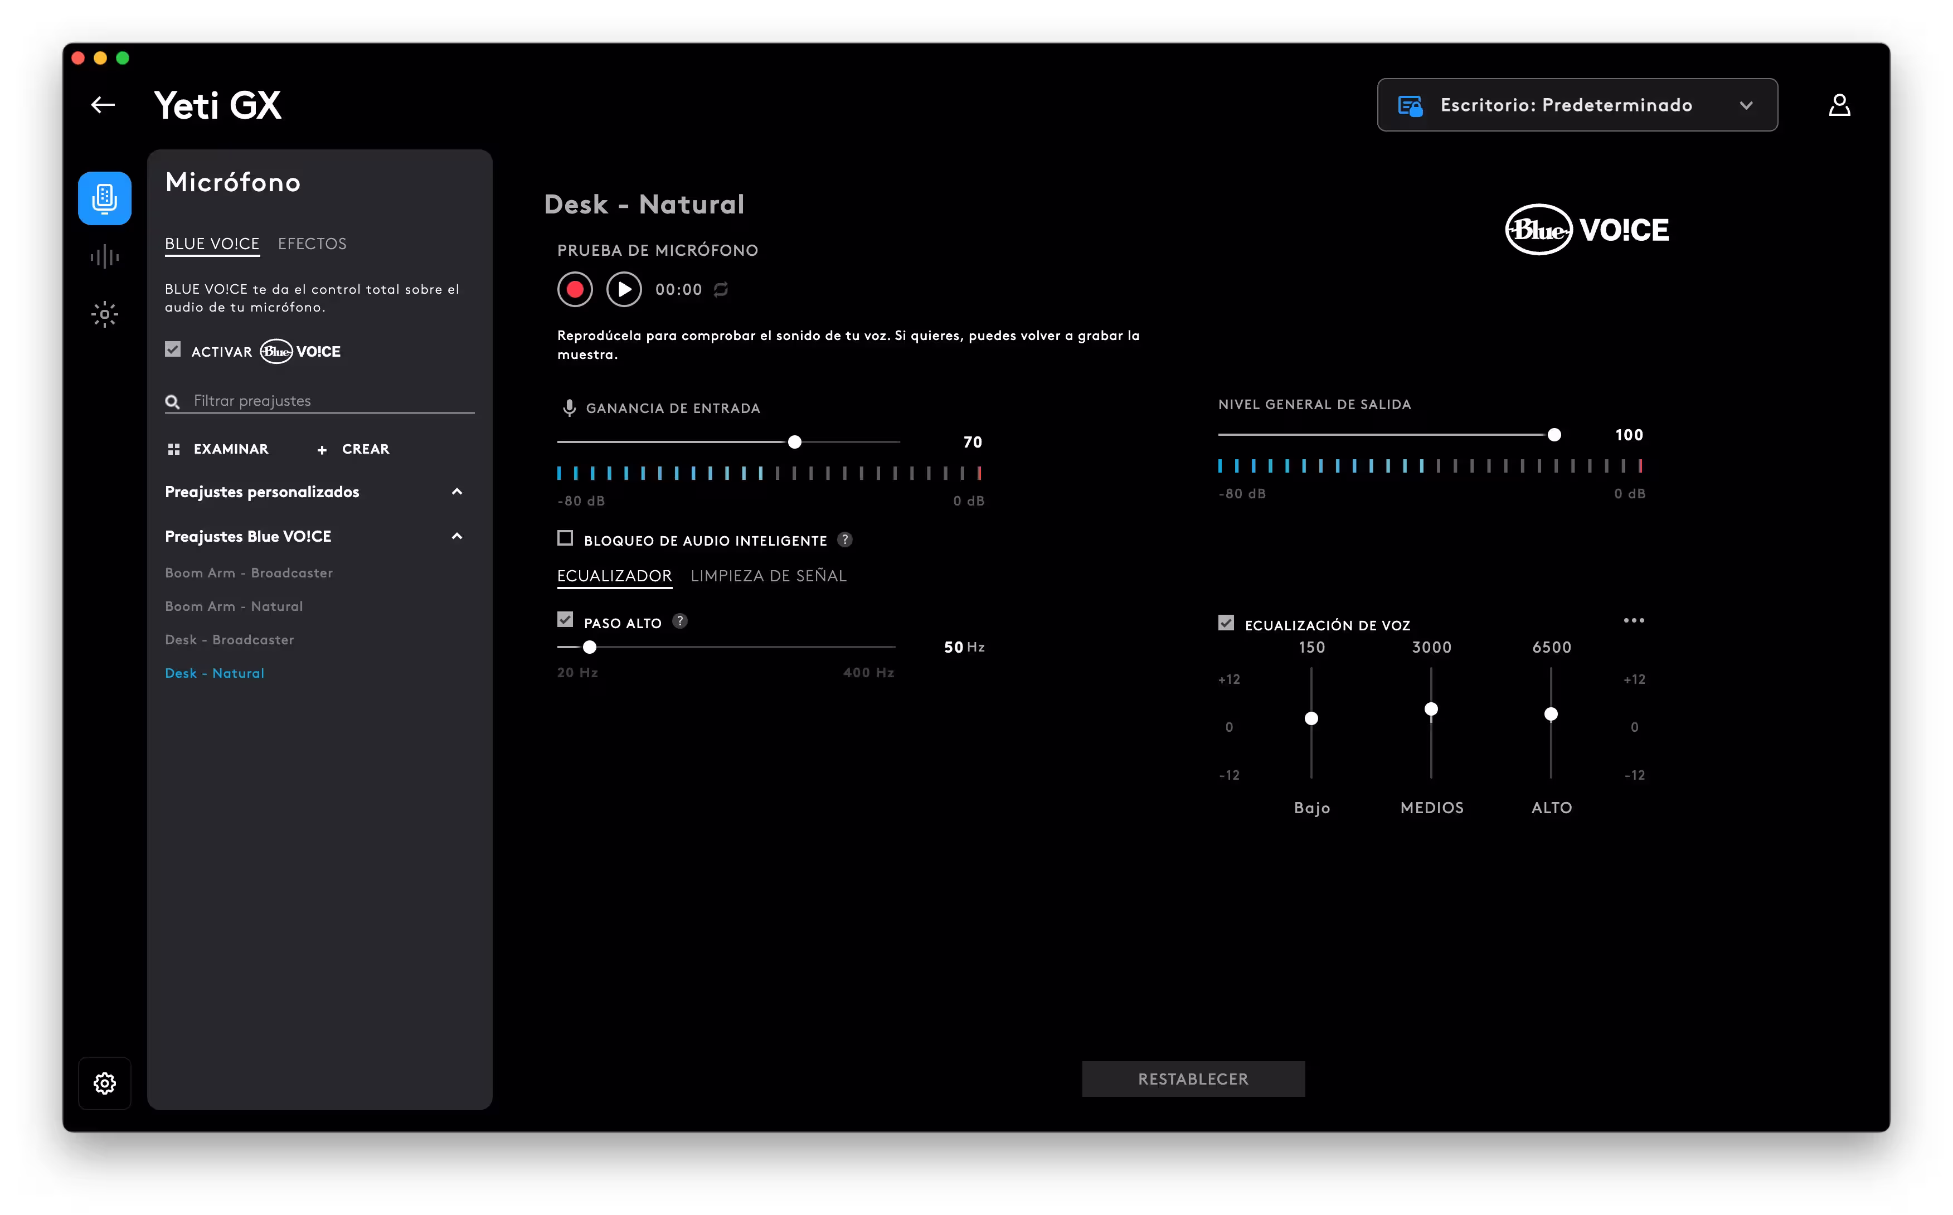Switch to the EFECTOS tab
Screen dimensions: 1953x1215
[x=313, y=244]
